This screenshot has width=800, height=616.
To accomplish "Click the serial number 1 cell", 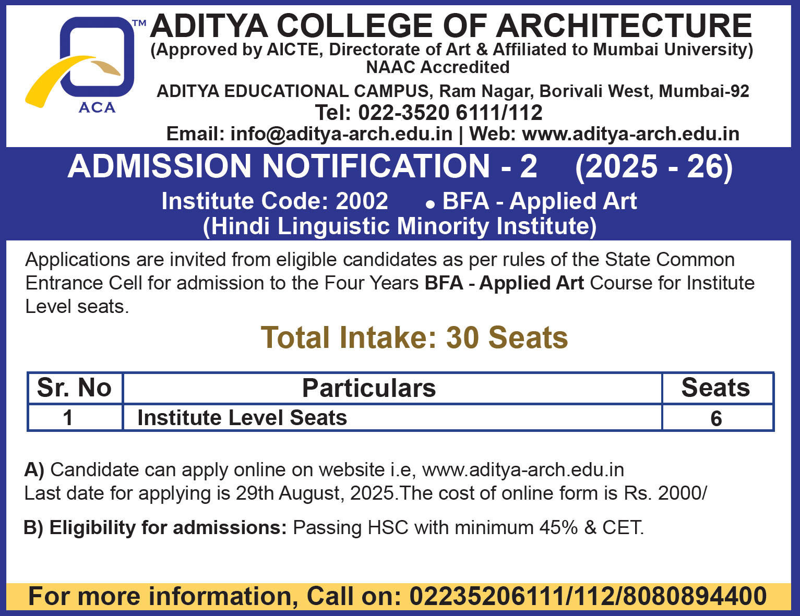I will click(x=68, y=418).
